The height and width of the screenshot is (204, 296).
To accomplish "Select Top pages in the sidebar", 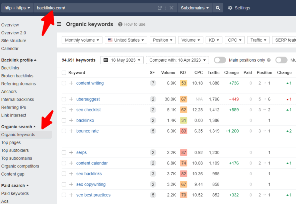I will pos(11,143).
